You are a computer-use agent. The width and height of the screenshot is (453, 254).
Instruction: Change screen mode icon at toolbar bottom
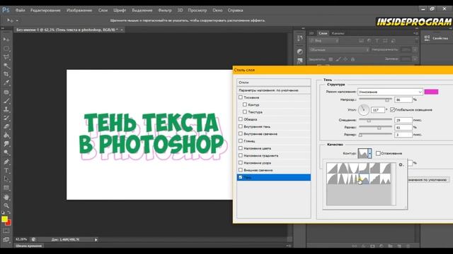6,240
